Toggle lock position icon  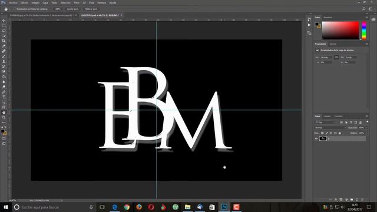pos(331,133)
